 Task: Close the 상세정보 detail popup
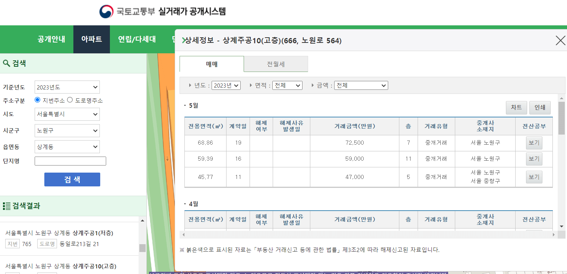560,41
